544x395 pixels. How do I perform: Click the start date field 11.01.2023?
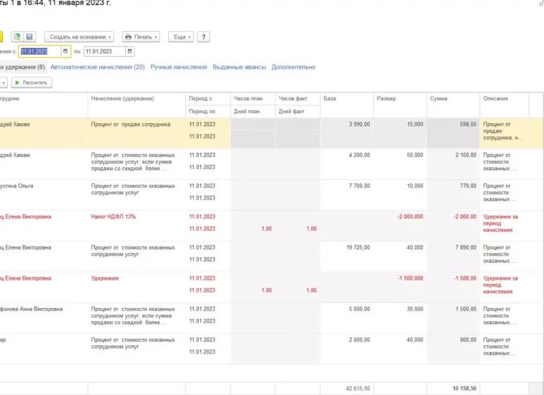point(40,51)
